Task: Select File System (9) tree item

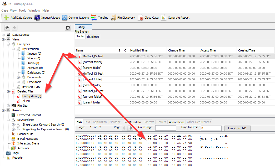Action: click(x=32, y=96)
